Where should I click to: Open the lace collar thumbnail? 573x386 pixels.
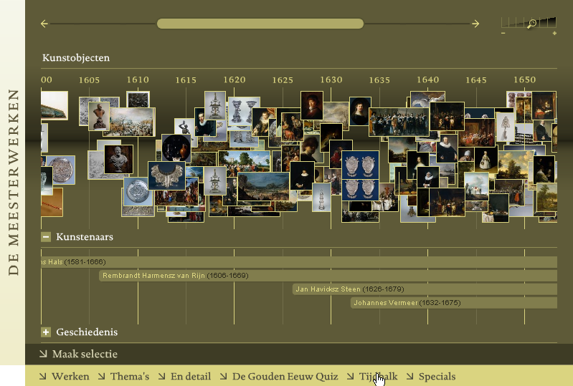click(x=166, y=176)
